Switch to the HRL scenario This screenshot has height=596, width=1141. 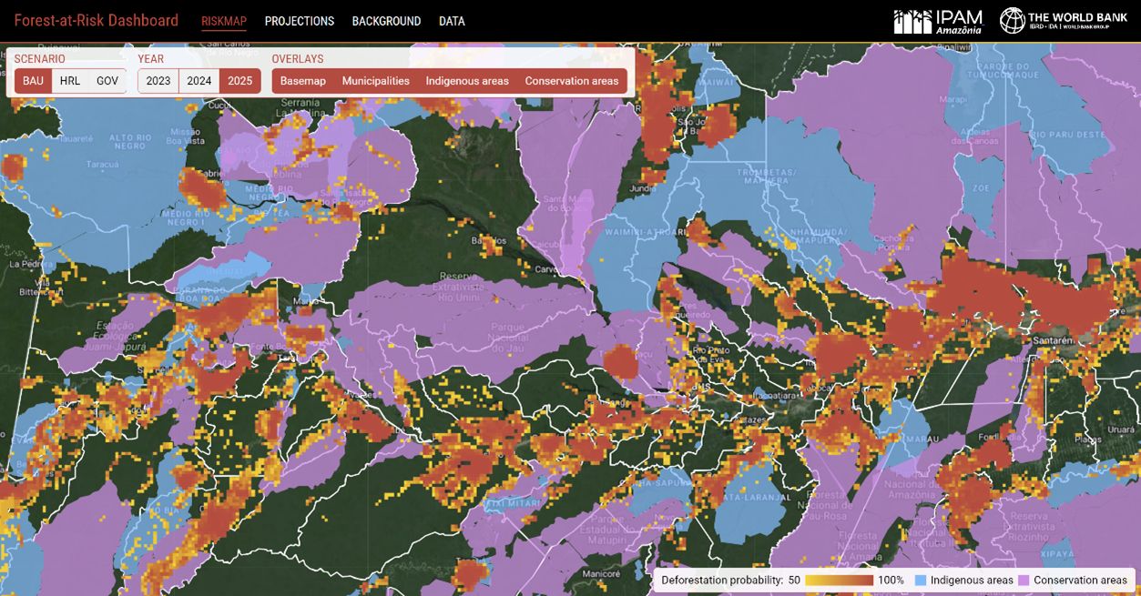69,80
